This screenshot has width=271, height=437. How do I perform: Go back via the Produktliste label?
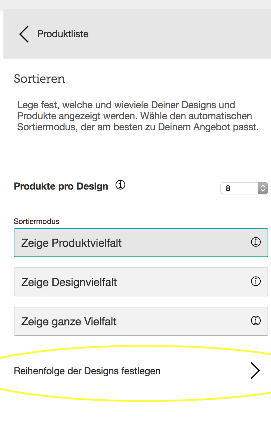[63, 34]
